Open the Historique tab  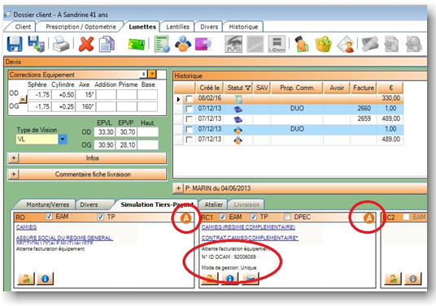click(x=243, y=27)
